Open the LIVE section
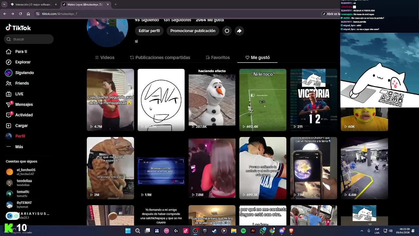Screen dimensions: 419x236 (19, 94)
